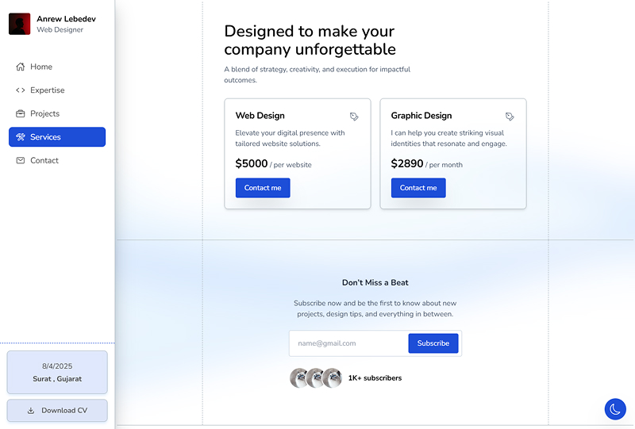Click the first subscriber avatar thumbnail
Screen dimensions: 635x429
[x=300, y=378]
